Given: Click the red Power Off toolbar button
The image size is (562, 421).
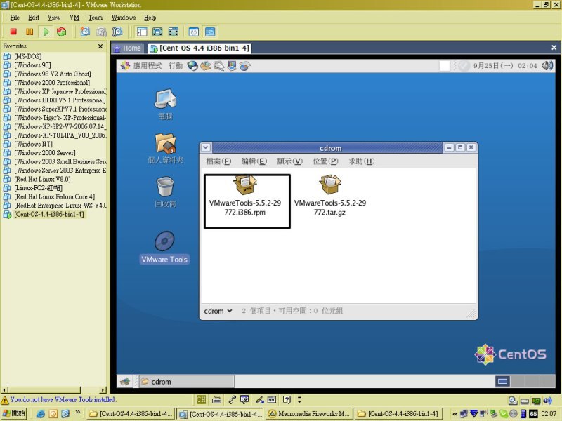Looking at the screenshot, I should 13,32.
